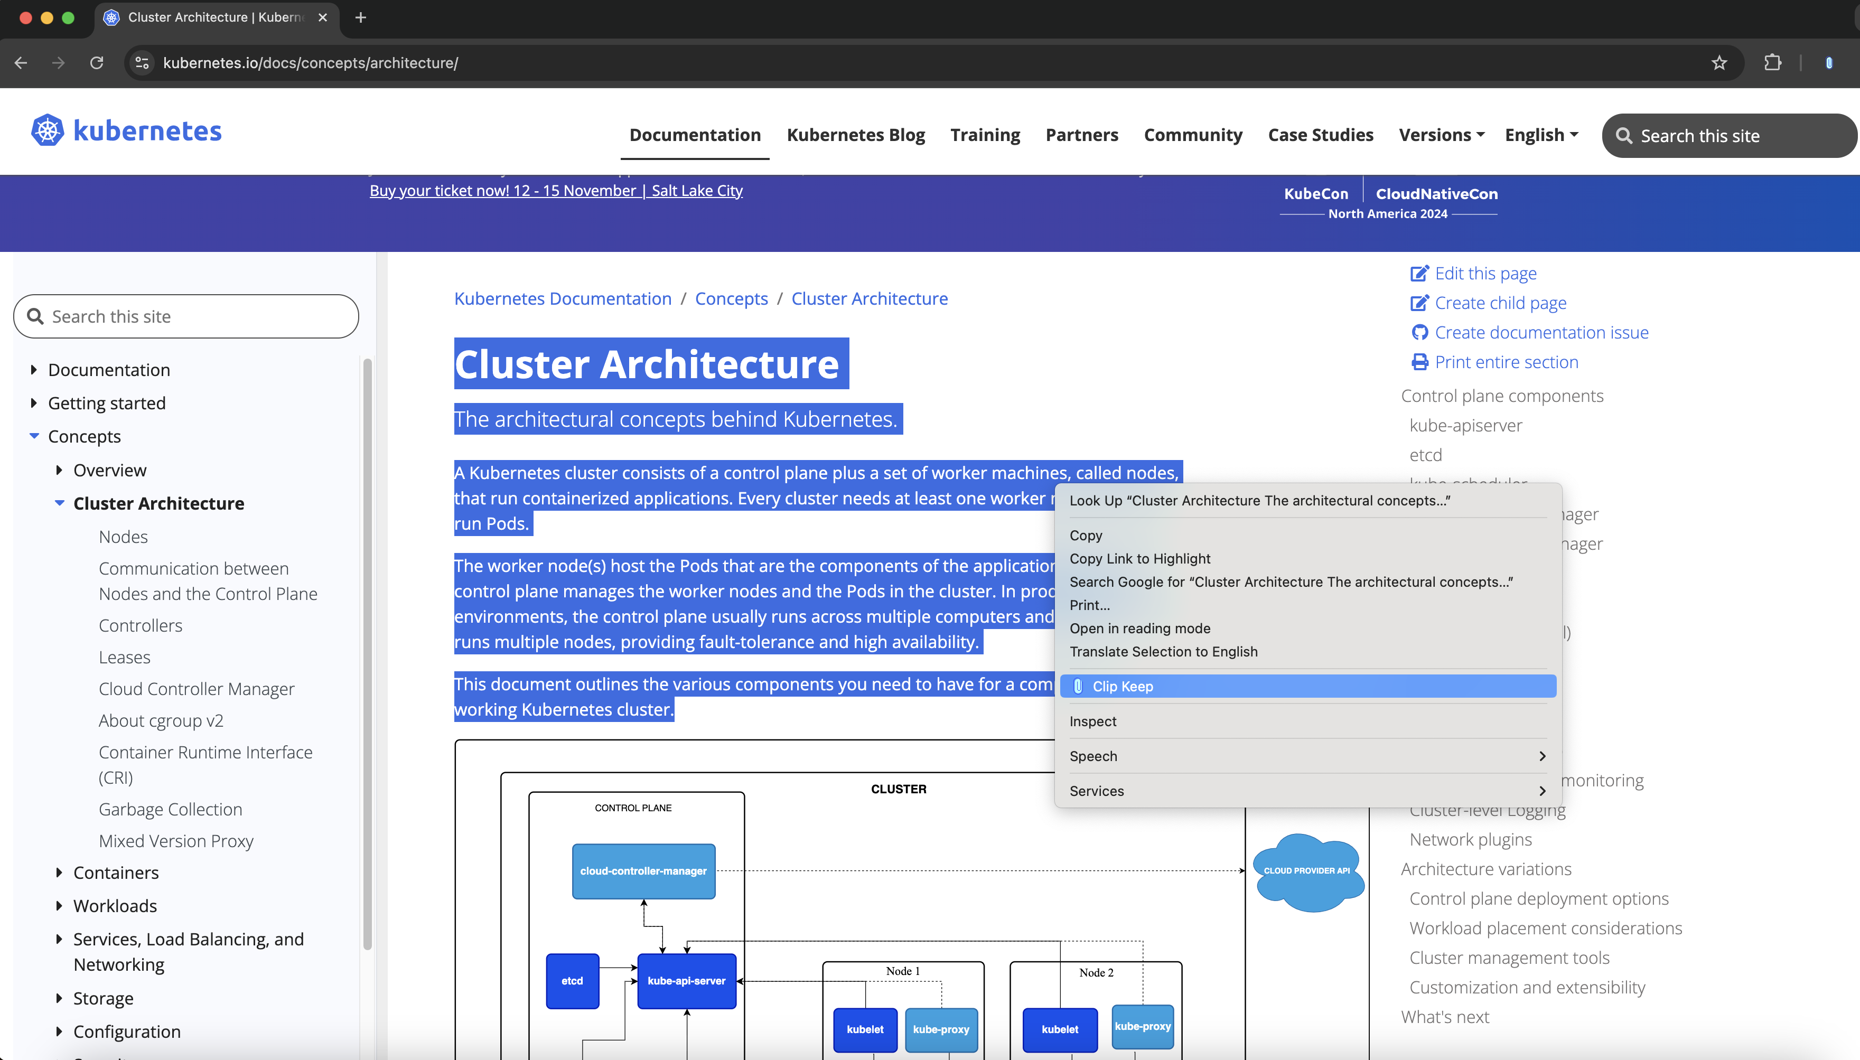Reload the page with refresh icon

97,63
